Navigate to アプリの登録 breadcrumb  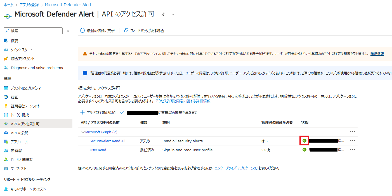tap(29, 5)
